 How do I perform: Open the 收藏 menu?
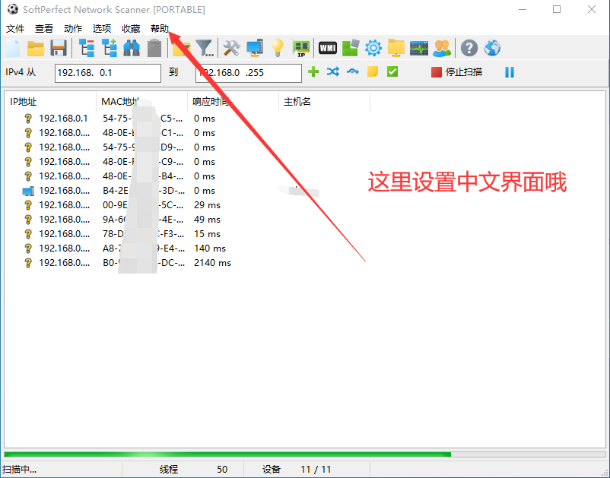(x=131, y=29)
